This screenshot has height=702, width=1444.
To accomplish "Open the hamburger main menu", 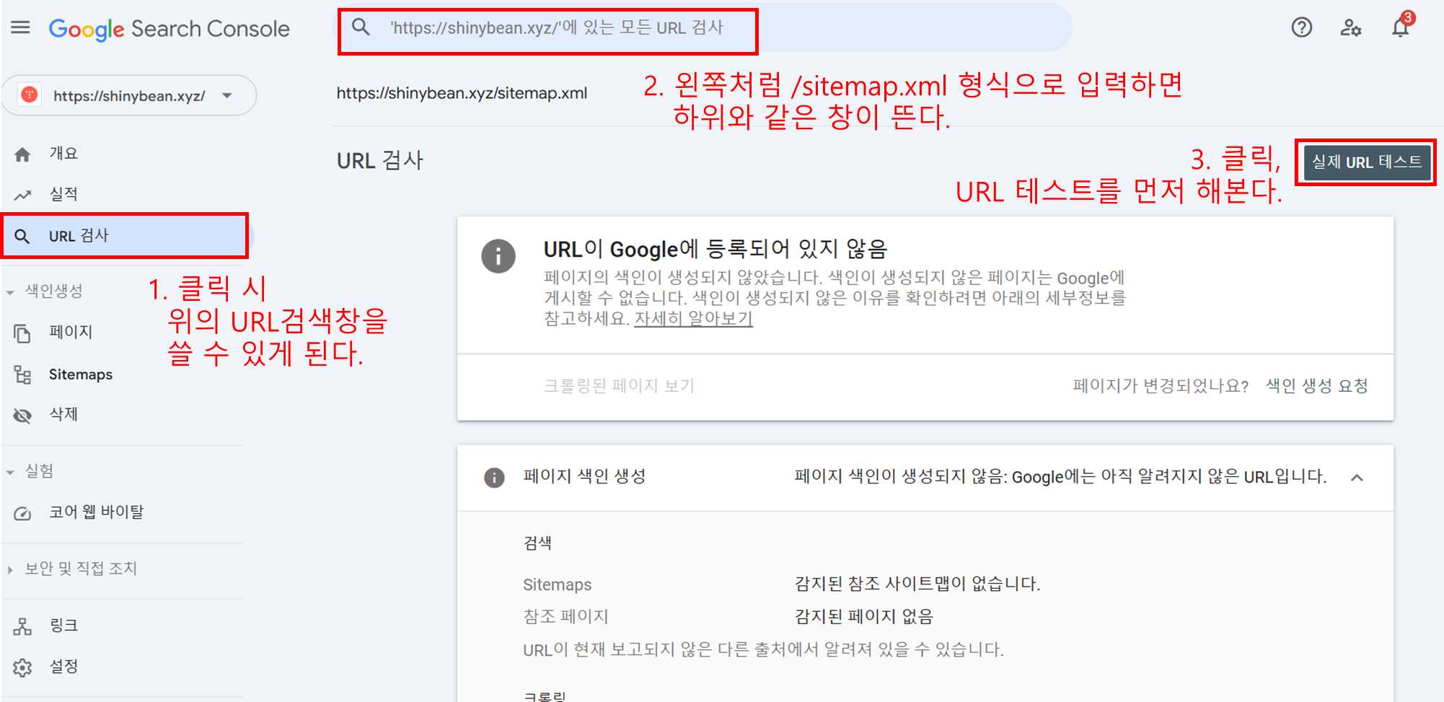I will pos(20,28).
